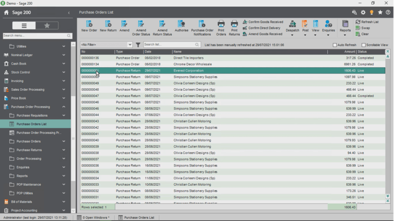The image size is (394, 221).
Task: Click the Clear button
Action: [x=362, y=34]
